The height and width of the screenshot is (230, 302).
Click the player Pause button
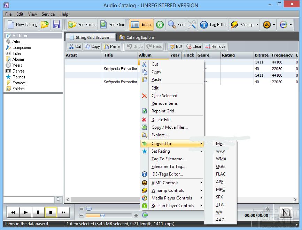coord(38,212)
